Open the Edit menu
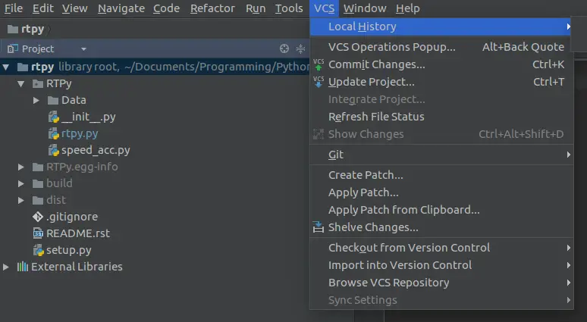This screenshot has width=587, height=322. coord(42,8)
